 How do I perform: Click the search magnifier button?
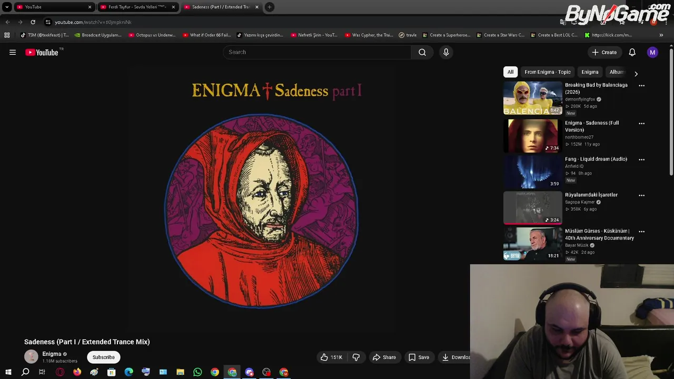point(422,52)
